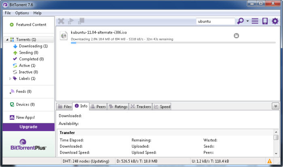Collapse the Torrents tree arrow
283x167 pixels.
click(7, 40)
